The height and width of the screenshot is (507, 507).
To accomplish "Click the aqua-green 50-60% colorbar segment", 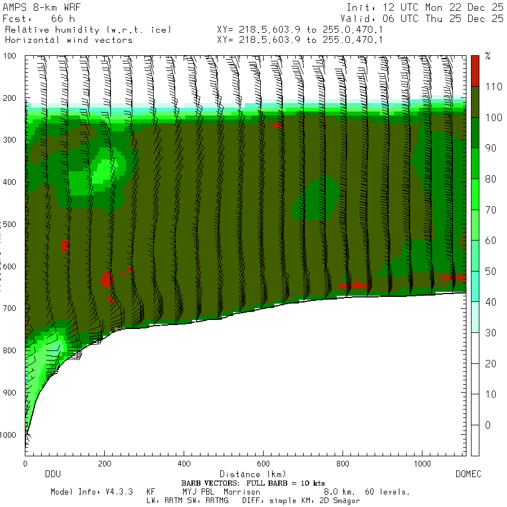I will (x=475, y=255).
